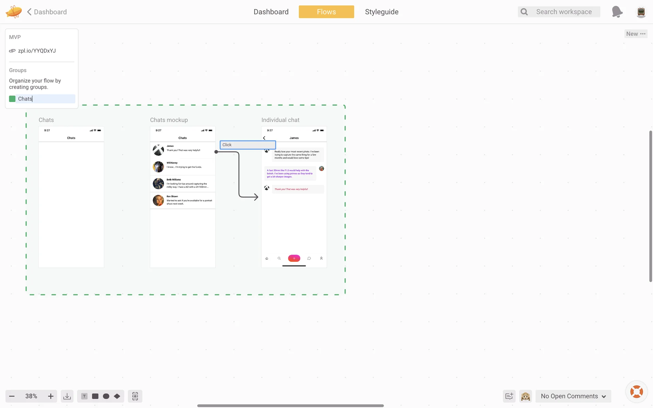Screen dimensions: 653x408
Task: Open the help lifebuoy button
Action: point(636,392)
